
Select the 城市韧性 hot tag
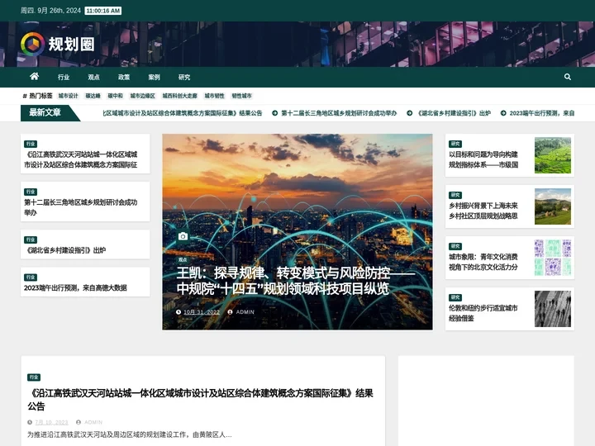click(x=214, y=96)
